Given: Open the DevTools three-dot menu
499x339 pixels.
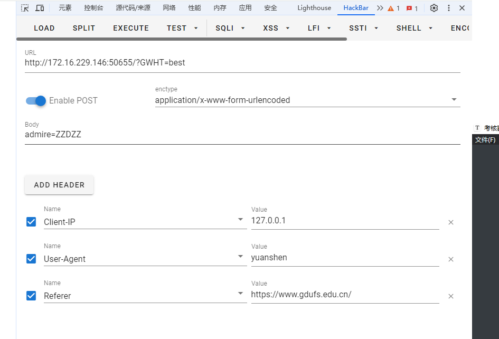Looking at the screenshot, I should tap(449, 8).
